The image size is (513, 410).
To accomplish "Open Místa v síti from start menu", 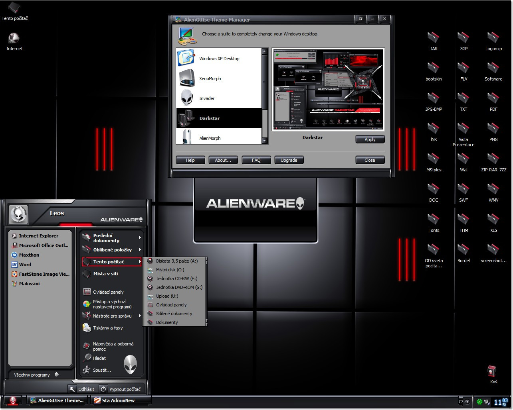I will point(112,273).
